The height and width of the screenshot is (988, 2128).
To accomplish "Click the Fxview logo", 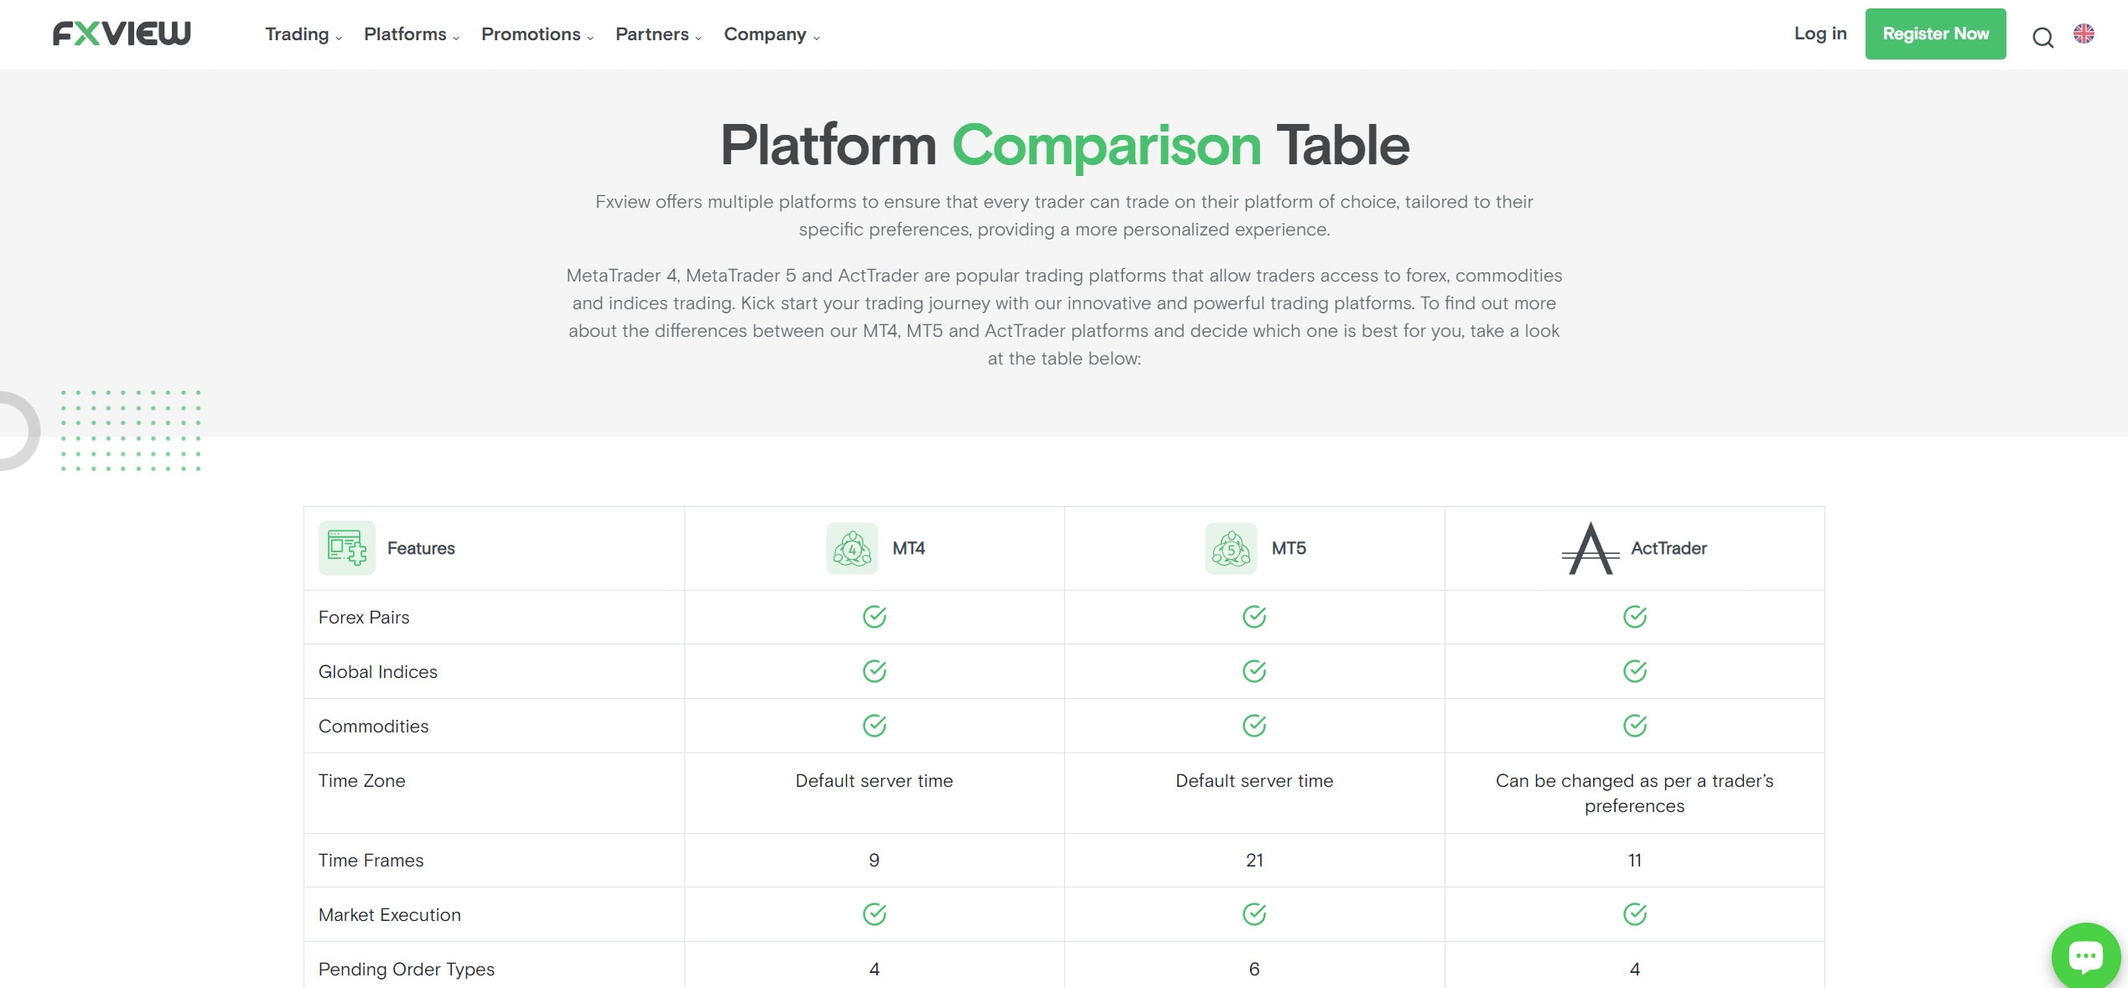I will coord(122,34).
